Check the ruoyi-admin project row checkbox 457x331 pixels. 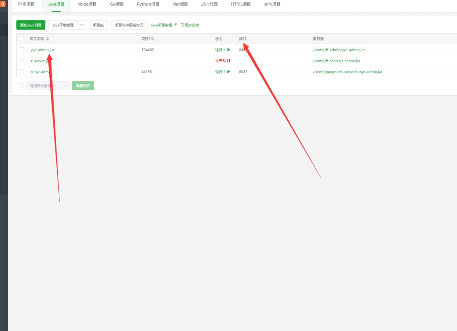pyautogui.click(x=22, y=71)
